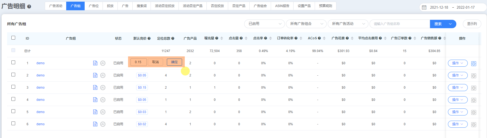Open the 所有广告组合 dropdown
This screenshot has height=138, width=487.
pos(306,24)
